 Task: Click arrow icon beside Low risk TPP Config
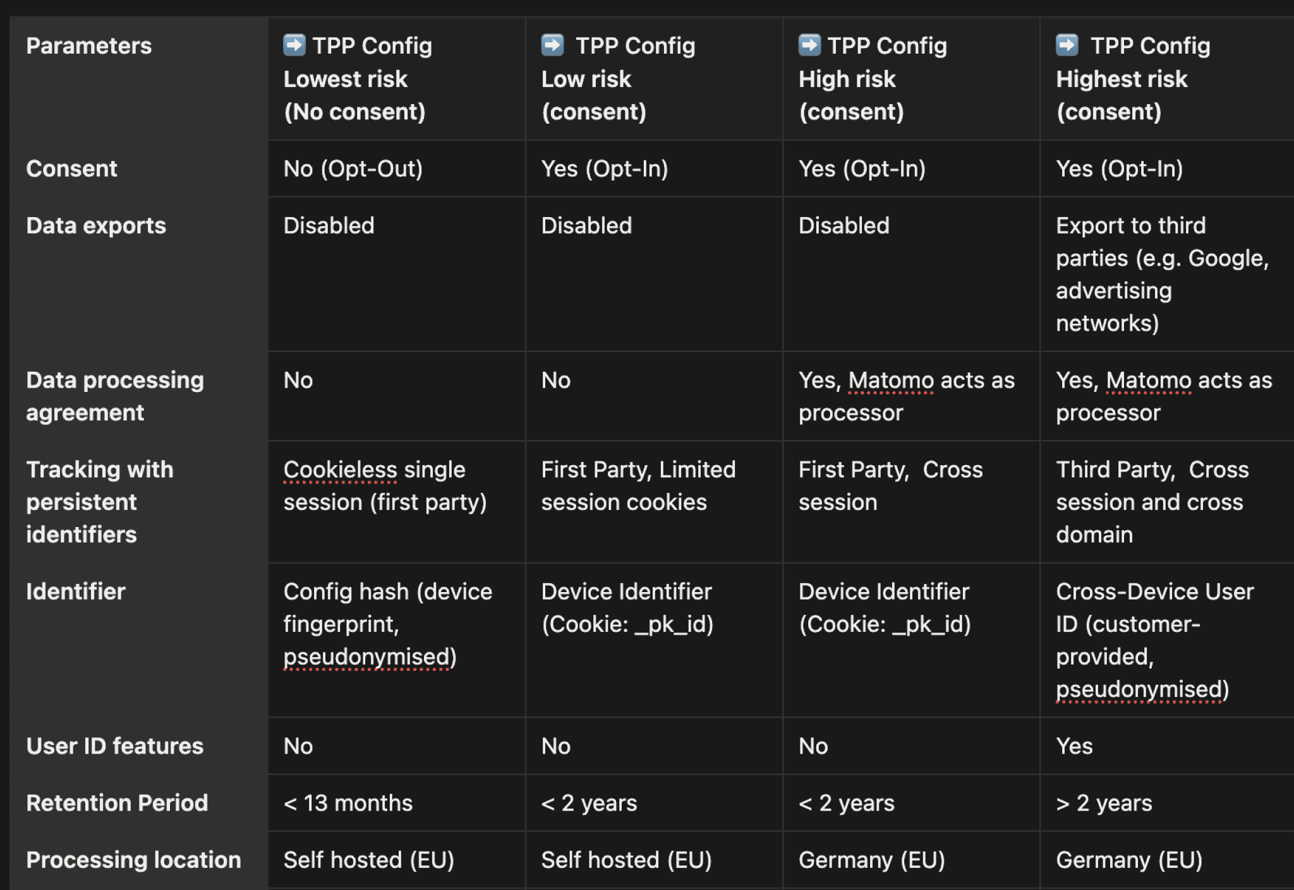(x=552, y=45)
